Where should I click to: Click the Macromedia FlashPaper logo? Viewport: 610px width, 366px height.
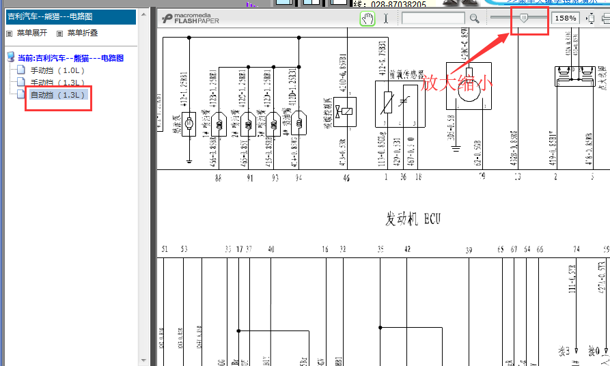pos(191,18)
